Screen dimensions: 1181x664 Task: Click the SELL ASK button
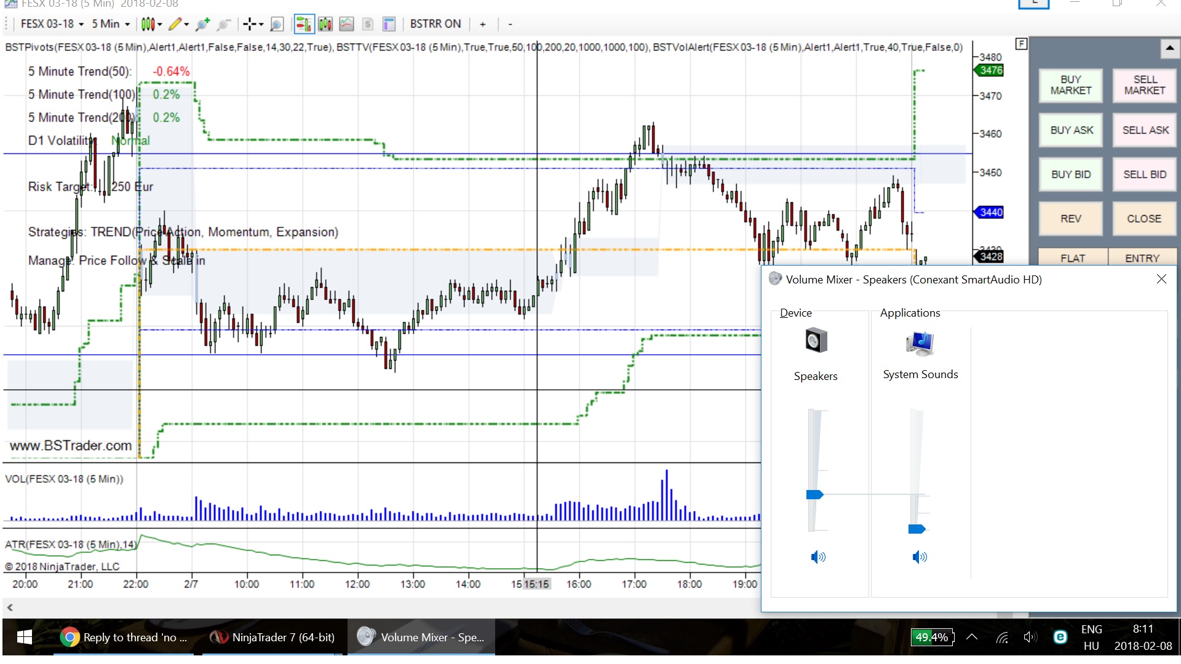(x=1145, y=130)
